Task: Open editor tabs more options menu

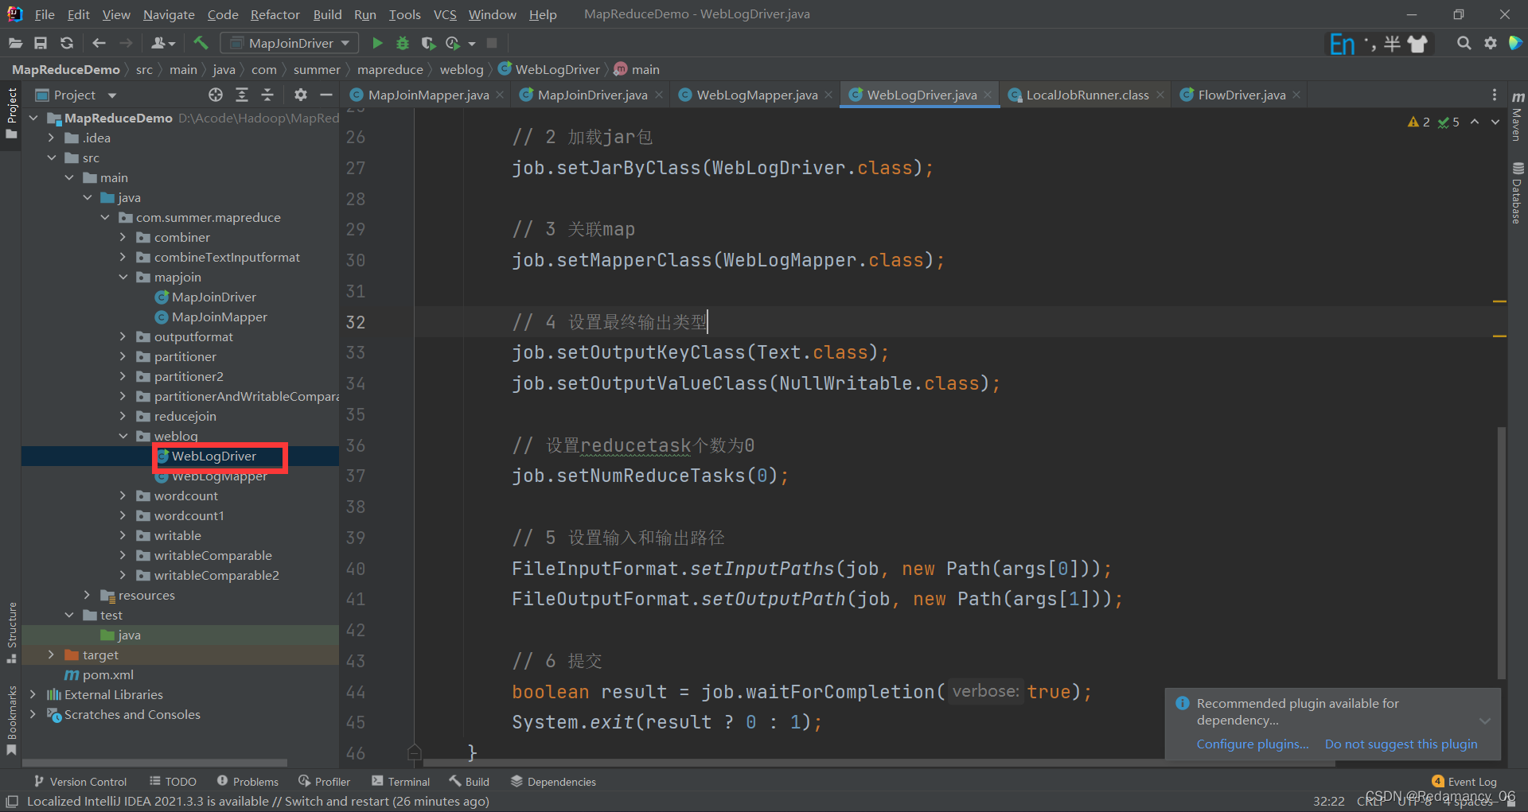Action: [x=1495, y=95]
